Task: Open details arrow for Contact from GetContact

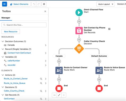Action: (x=46, y=53)
